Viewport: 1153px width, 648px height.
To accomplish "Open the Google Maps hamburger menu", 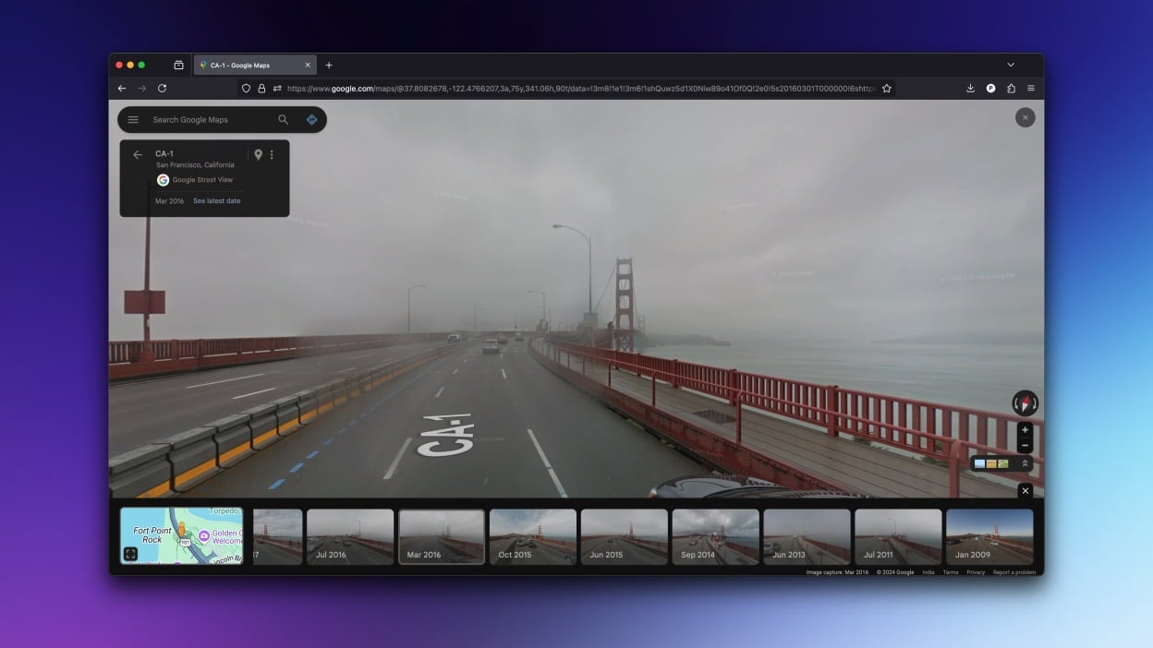I will click(x=133, y=120).
